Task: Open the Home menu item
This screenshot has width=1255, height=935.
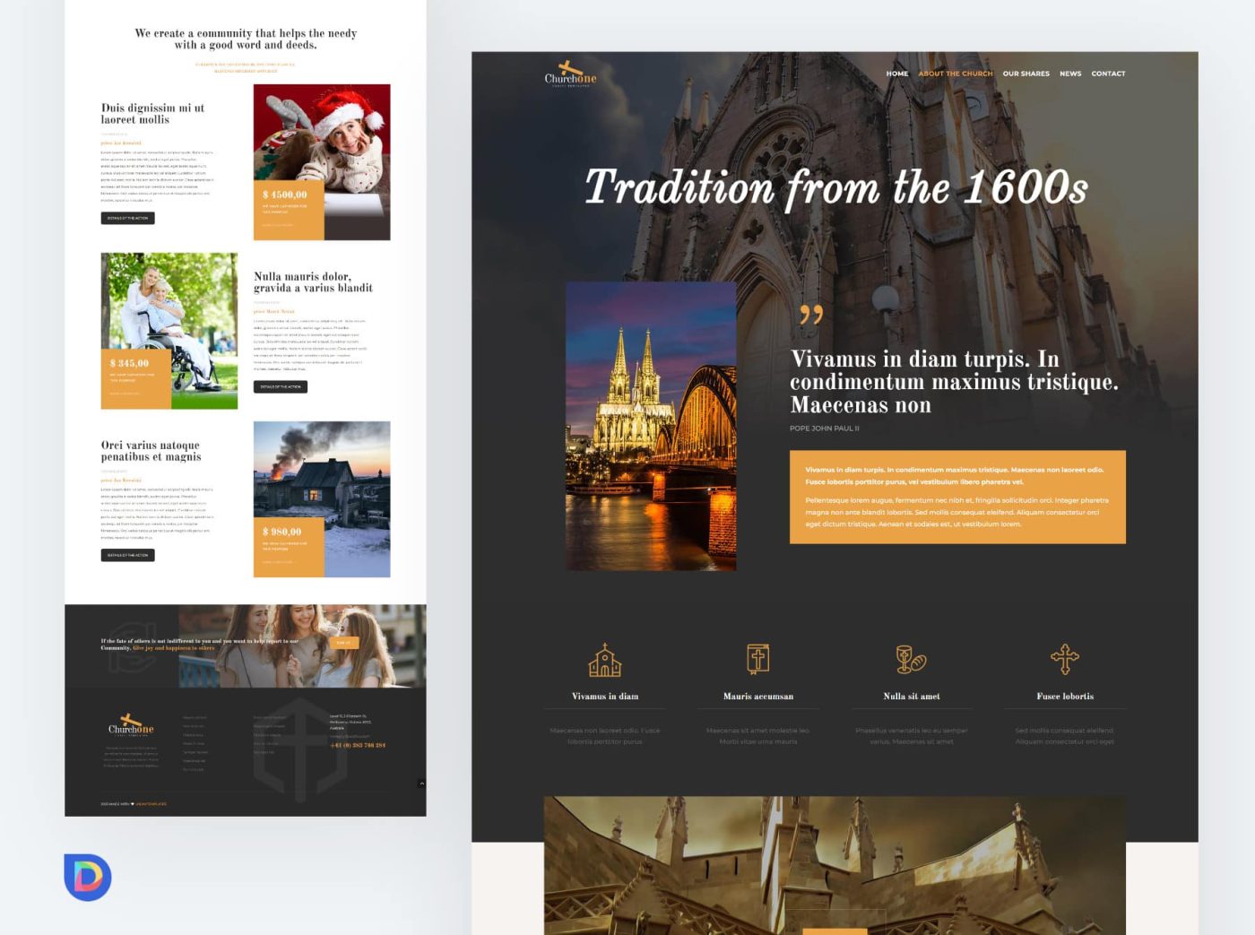Action: [x=897, y=74]
